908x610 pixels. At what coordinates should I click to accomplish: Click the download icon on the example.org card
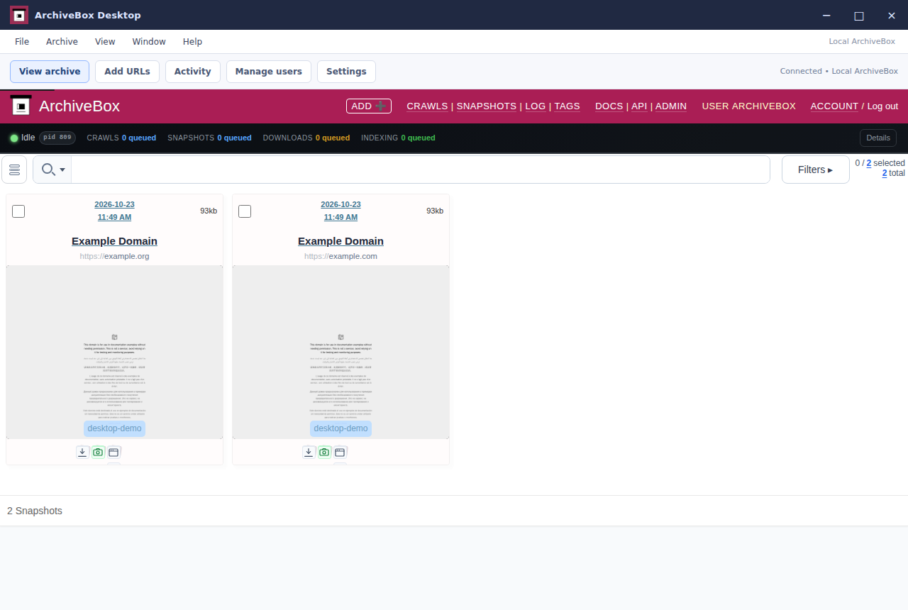(x=83, y=452)
